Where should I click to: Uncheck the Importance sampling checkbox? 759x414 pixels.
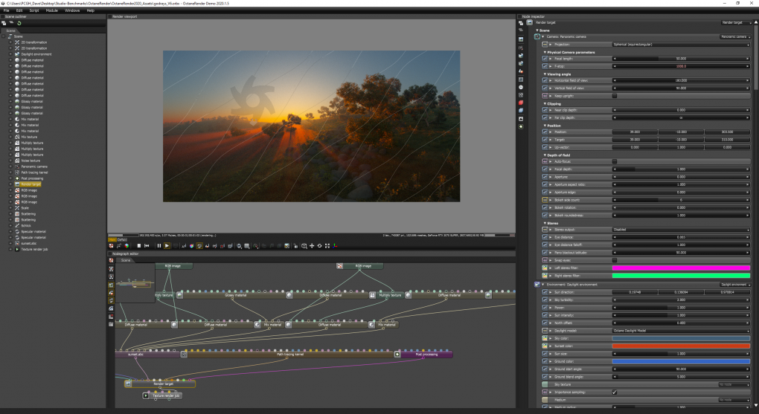[615, 392]
